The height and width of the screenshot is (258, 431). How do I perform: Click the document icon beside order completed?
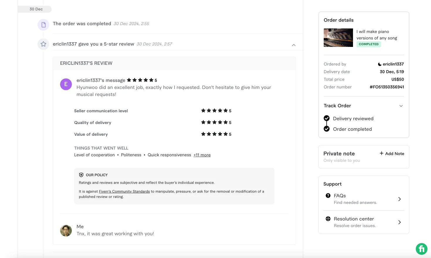(x=43, y=25)
